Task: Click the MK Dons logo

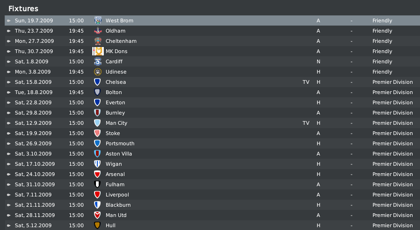Action: [98, 51]
